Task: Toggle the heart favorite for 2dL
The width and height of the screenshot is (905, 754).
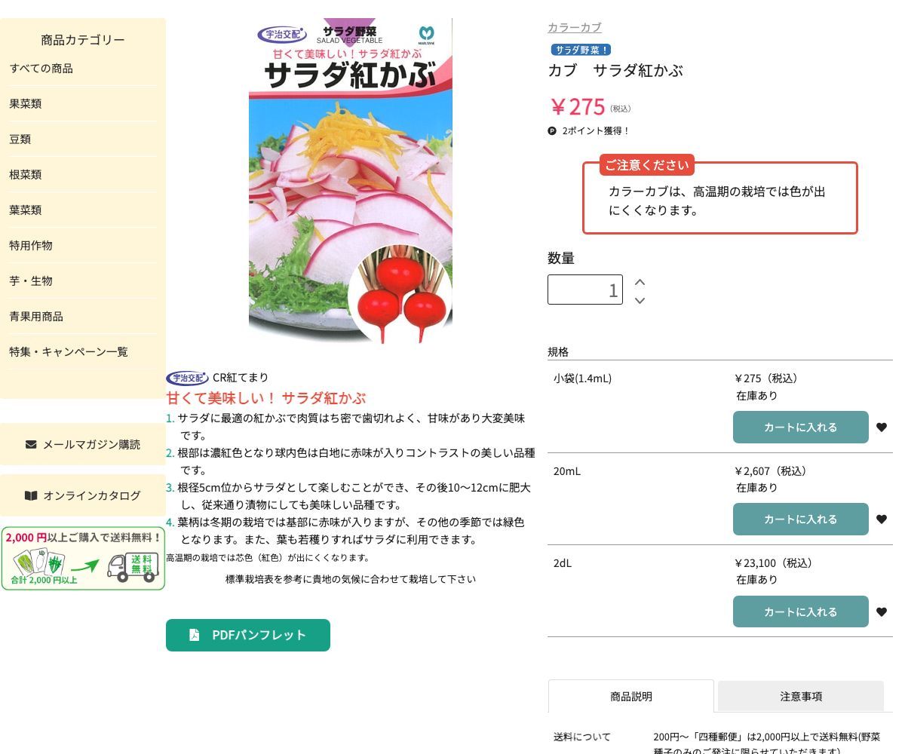Action: pyautogui.click(x=882, y=611)
